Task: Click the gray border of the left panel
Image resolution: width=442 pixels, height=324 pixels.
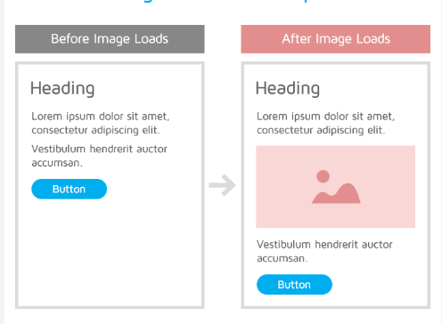Action: click(17, 185)
